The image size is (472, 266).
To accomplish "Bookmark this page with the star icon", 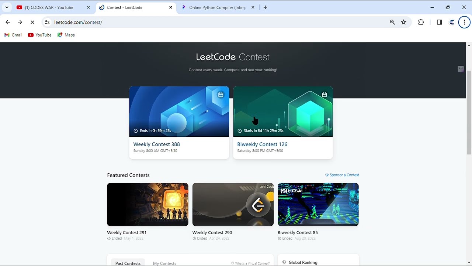I will click(x=404, y=22).
